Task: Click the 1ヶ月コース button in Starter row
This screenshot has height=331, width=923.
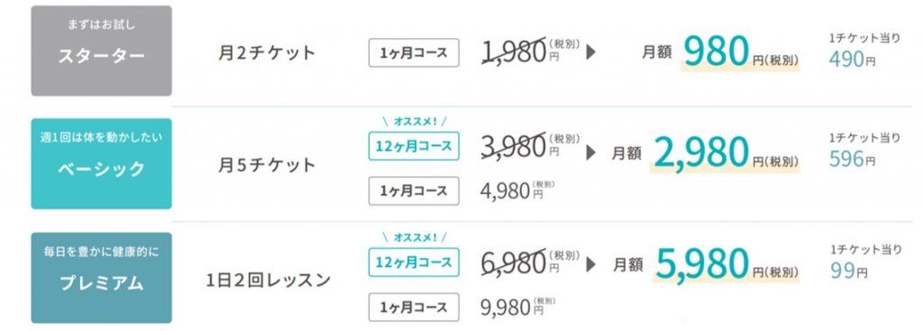Action: (x=414, y=53)
